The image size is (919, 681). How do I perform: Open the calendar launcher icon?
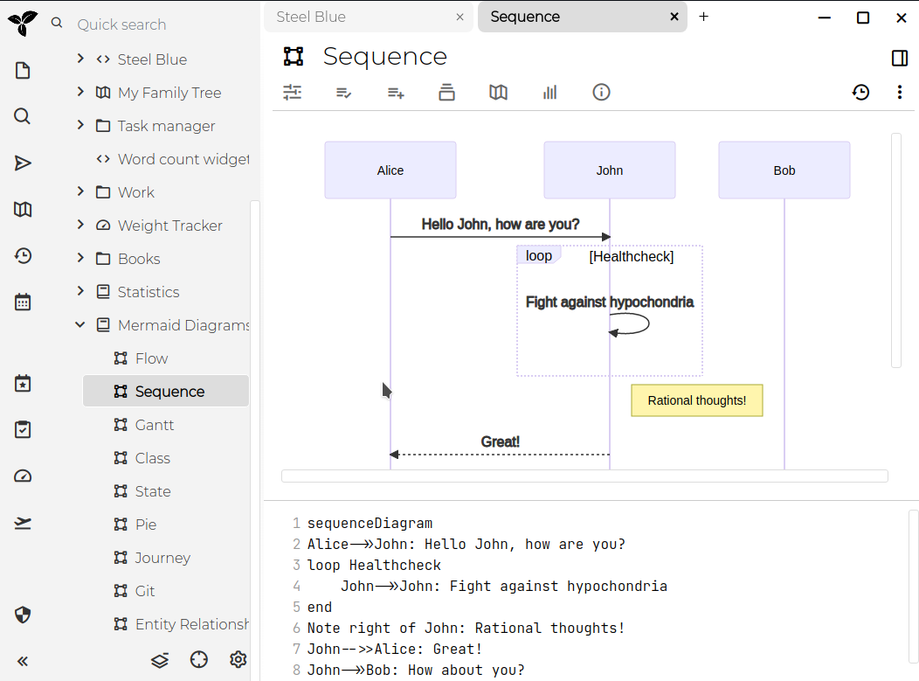click(24, 302)
